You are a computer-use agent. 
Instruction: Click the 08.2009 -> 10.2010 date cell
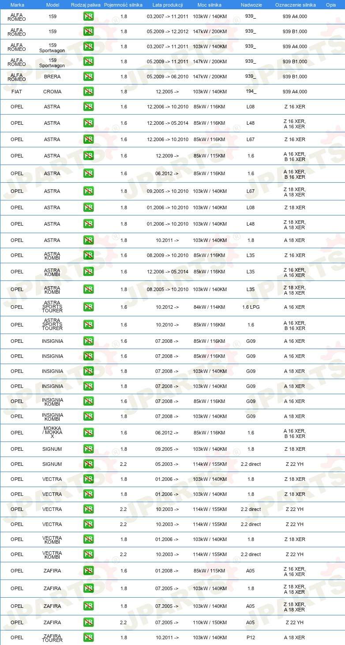(x=168, y=255)
